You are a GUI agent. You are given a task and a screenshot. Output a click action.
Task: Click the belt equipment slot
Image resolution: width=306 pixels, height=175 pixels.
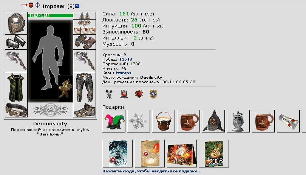(x=16, y=110)
